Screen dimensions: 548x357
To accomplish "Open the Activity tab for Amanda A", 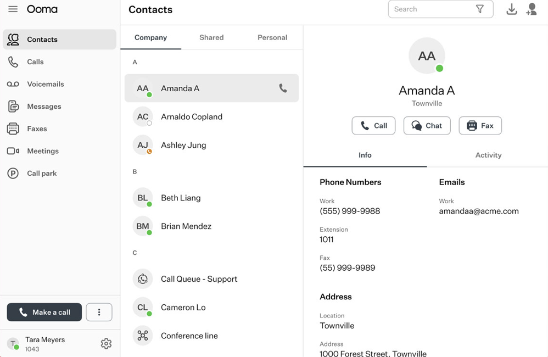I will click(x=488, y=155).
